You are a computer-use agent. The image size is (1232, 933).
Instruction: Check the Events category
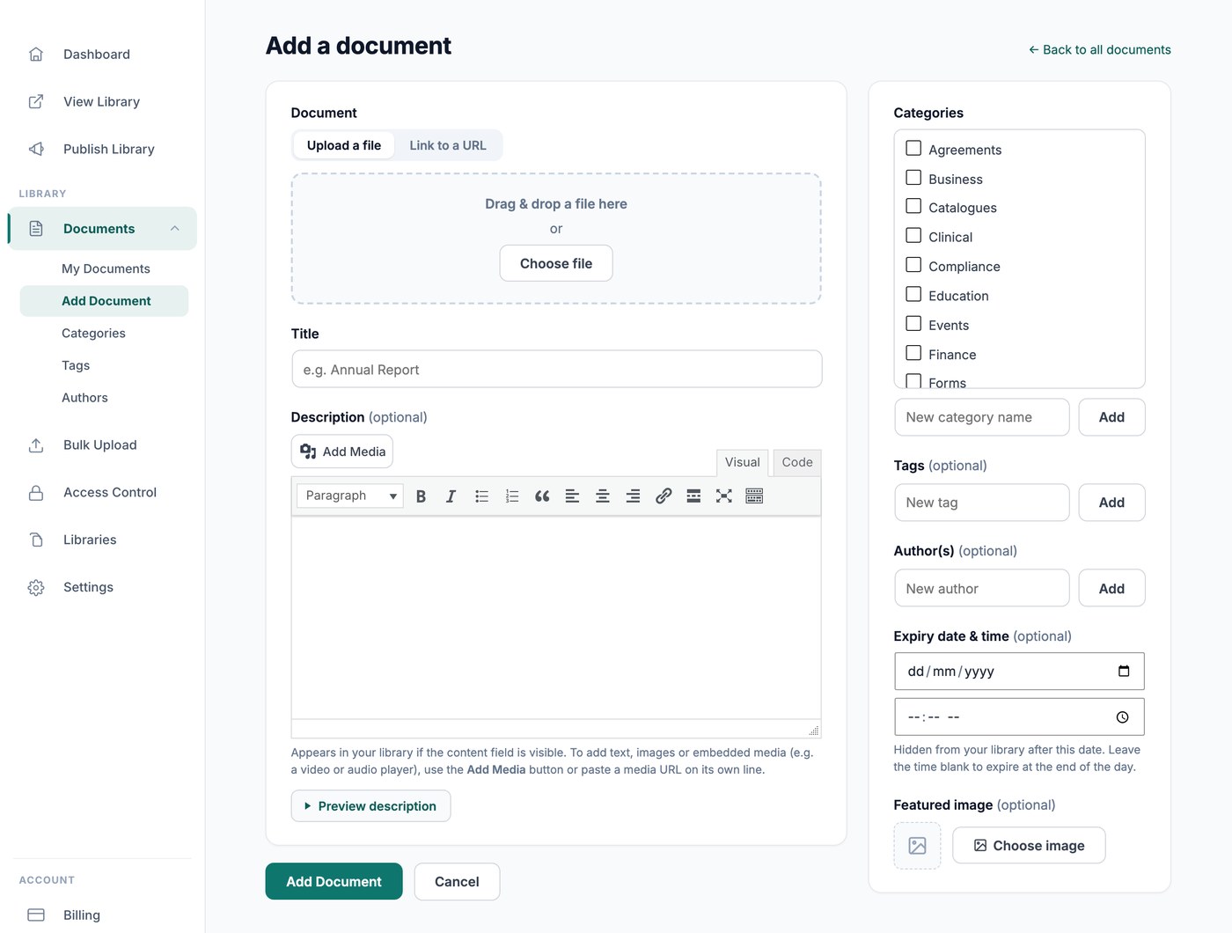pyautogui.click(x=913, y=324)
